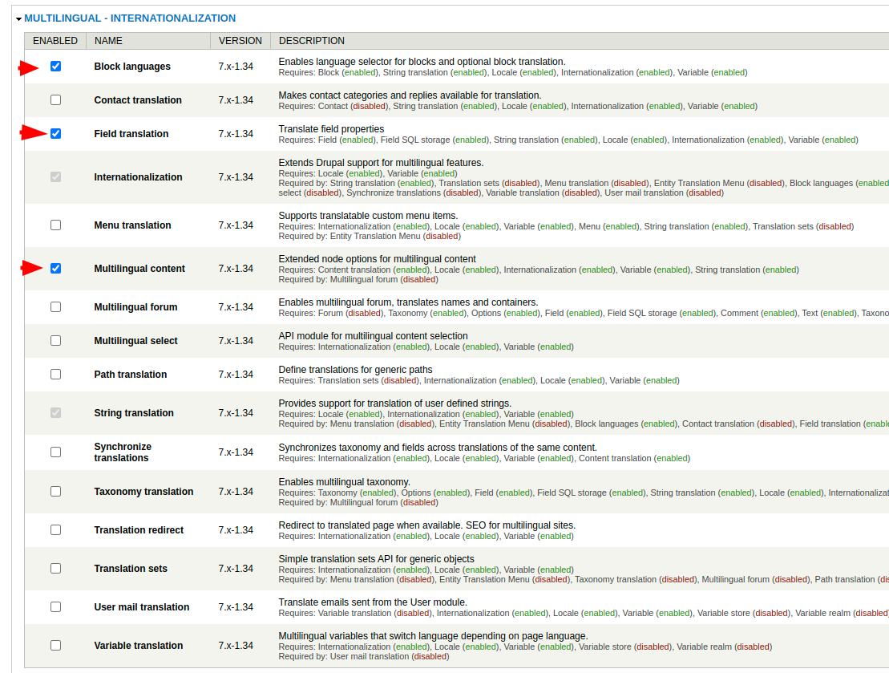Check the Path translation checkbox
The height and width of the screenshot is (673, 889).
click(55, 375)
